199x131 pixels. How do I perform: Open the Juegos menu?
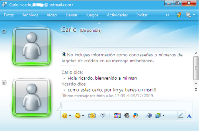click(92, 15)
